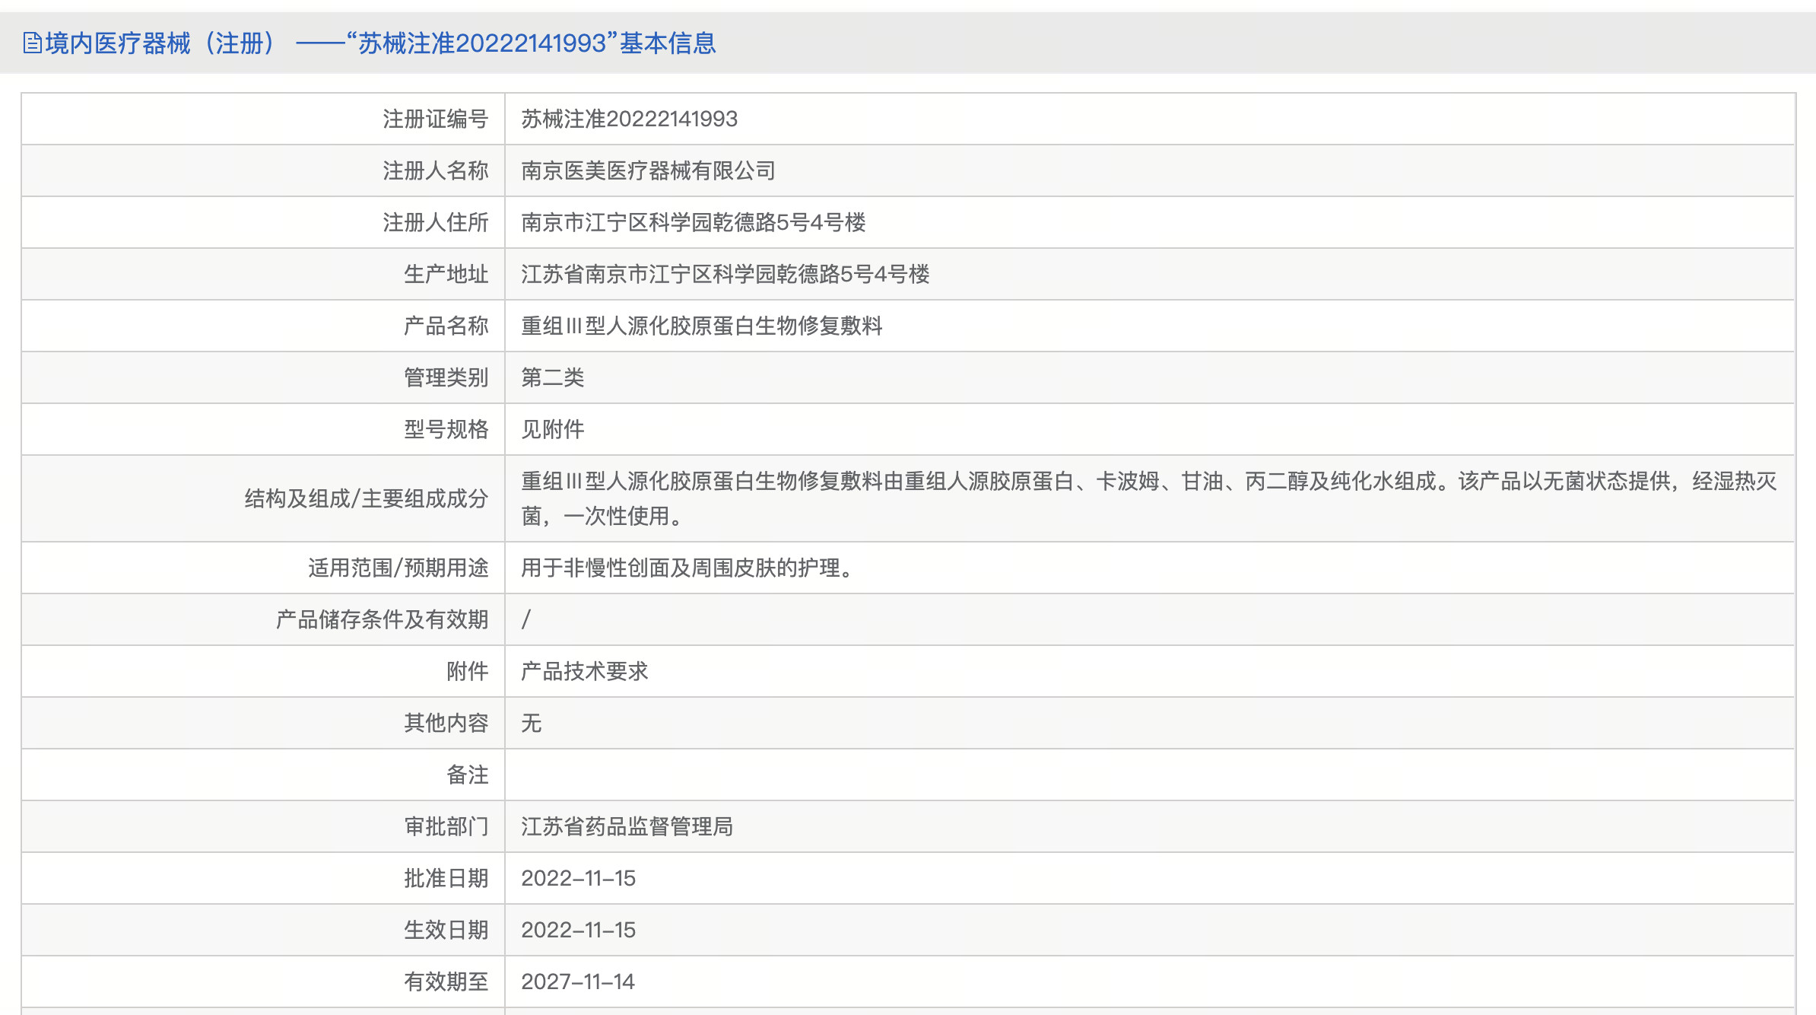Click the slash value in storage conditions row
Screen dimensions: 1816x1015
(x=526, y=620)
